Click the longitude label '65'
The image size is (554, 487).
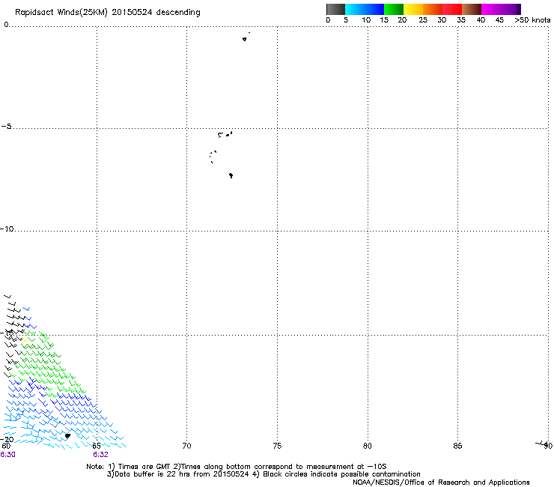(x=97, y=446)
